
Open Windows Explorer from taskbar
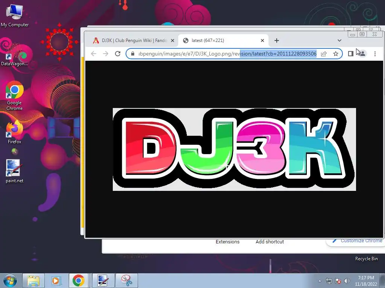click(x=33, y=280)
